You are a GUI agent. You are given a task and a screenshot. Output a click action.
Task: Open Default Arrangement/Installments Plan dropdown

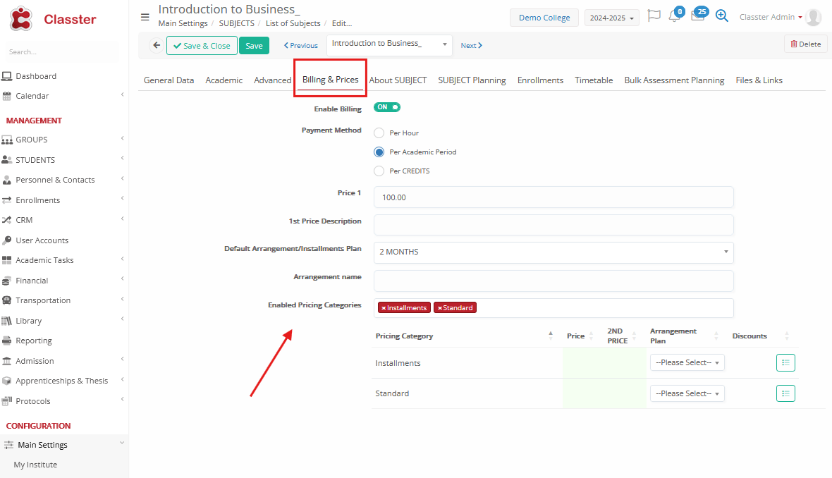coord(553,252)
